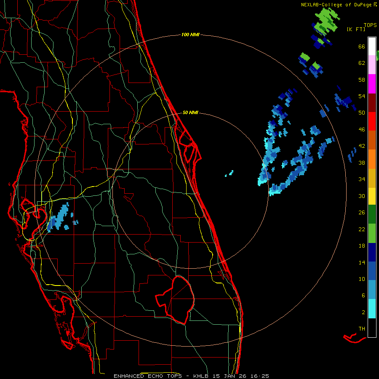
Task: Pick the navy blue legend band
Action: coord(372,252)
